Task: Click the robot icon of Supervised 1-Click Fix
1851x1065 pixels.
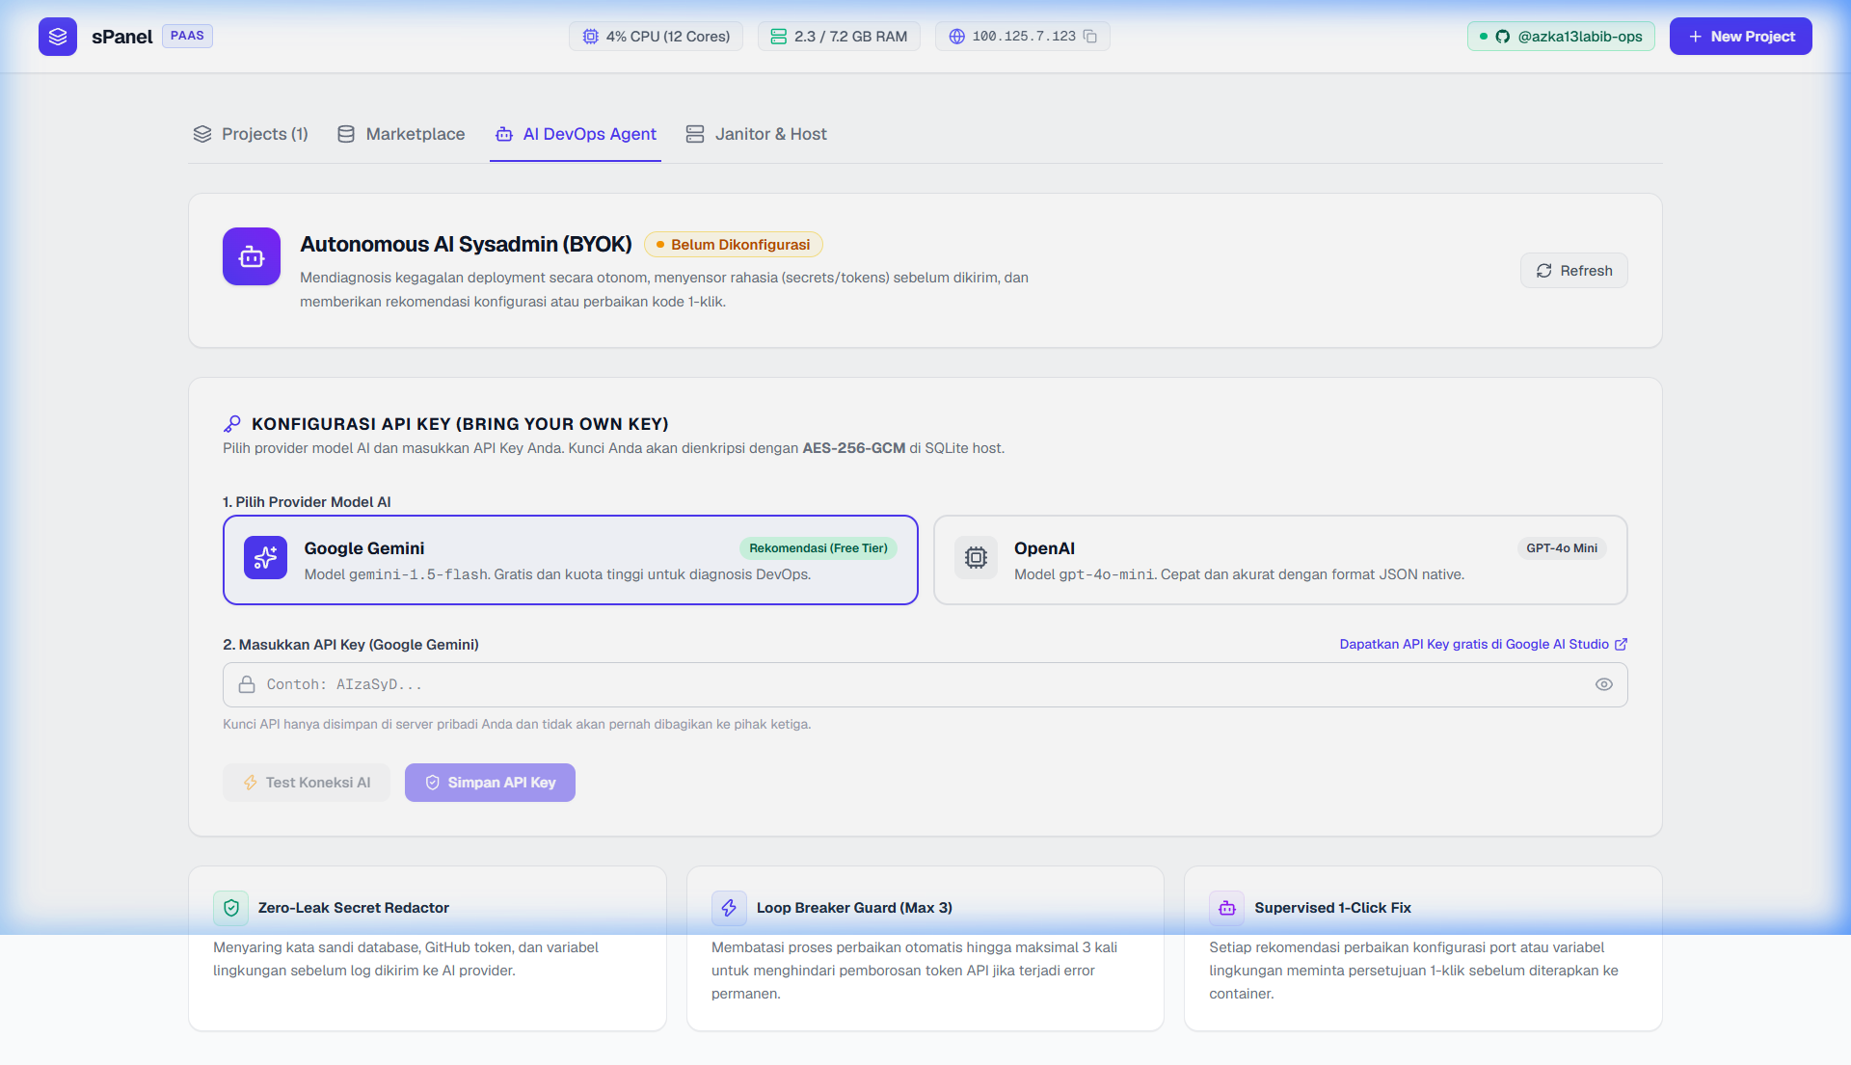Action: click(x=1227, y=908)
